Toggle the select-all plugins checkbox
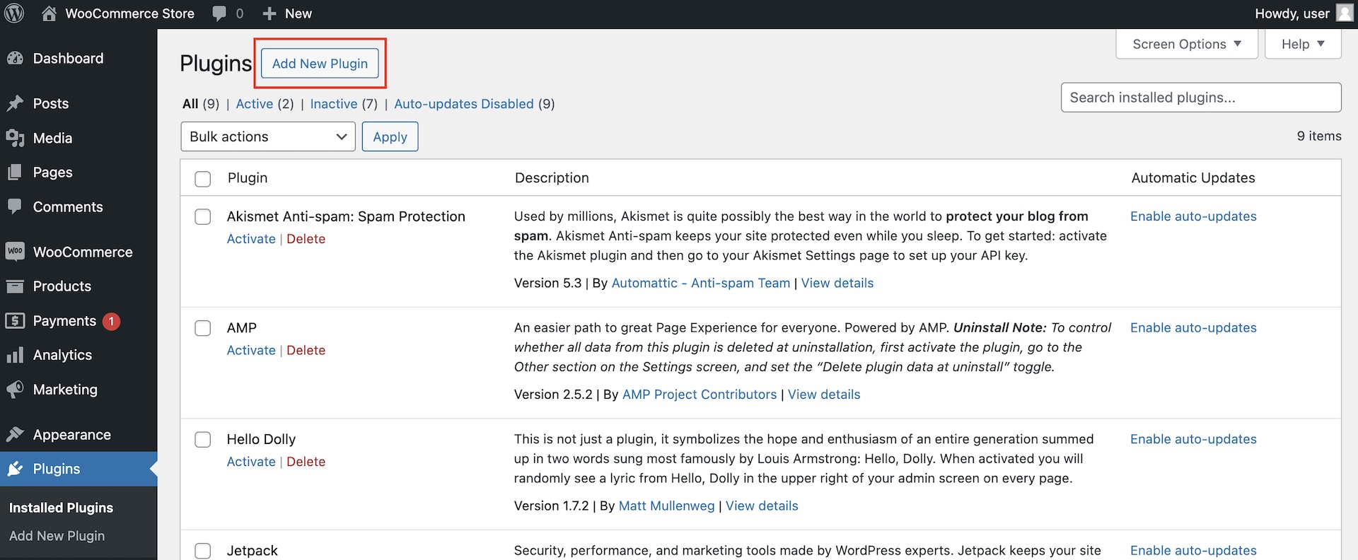 pyautogui.click(x=203, y=179)
